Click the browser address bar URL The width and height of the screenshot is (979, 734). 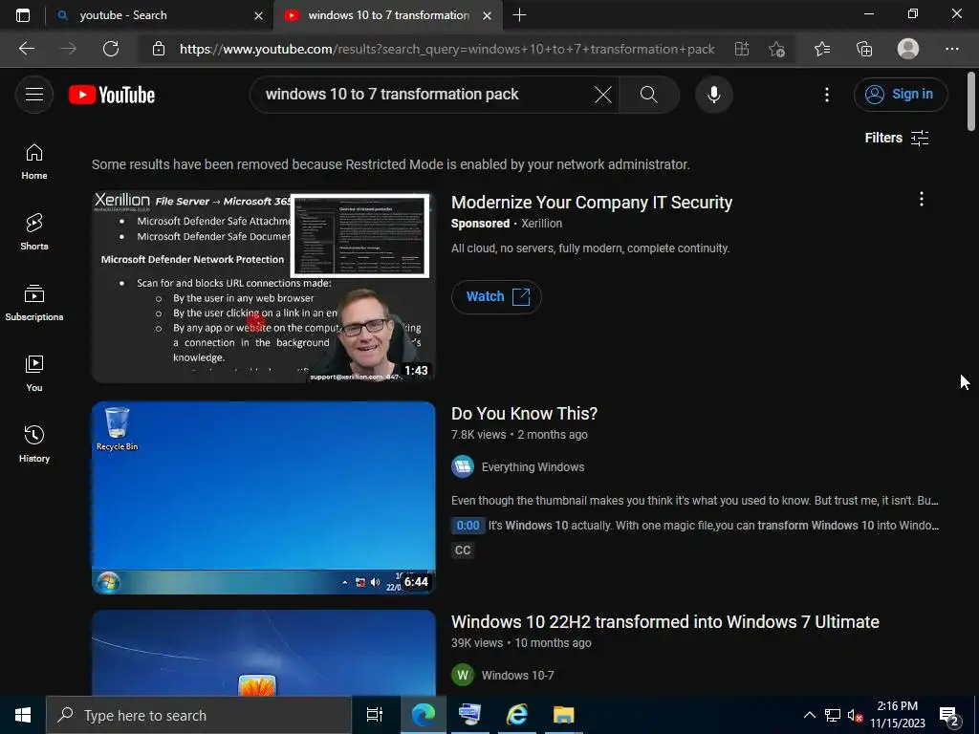[x=446, y=49]
